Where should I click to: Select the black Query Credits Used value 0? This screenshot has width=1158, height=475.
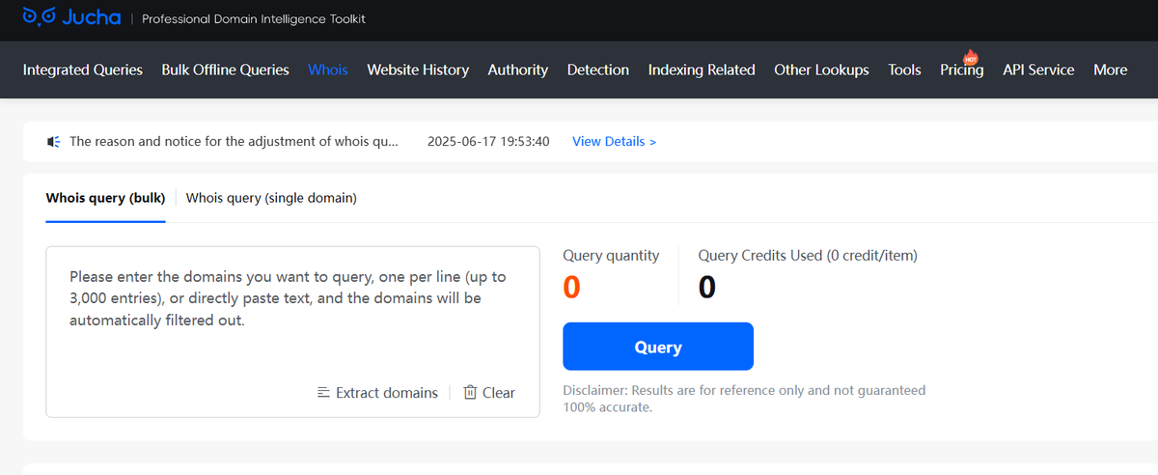click(x=707, y=288)
